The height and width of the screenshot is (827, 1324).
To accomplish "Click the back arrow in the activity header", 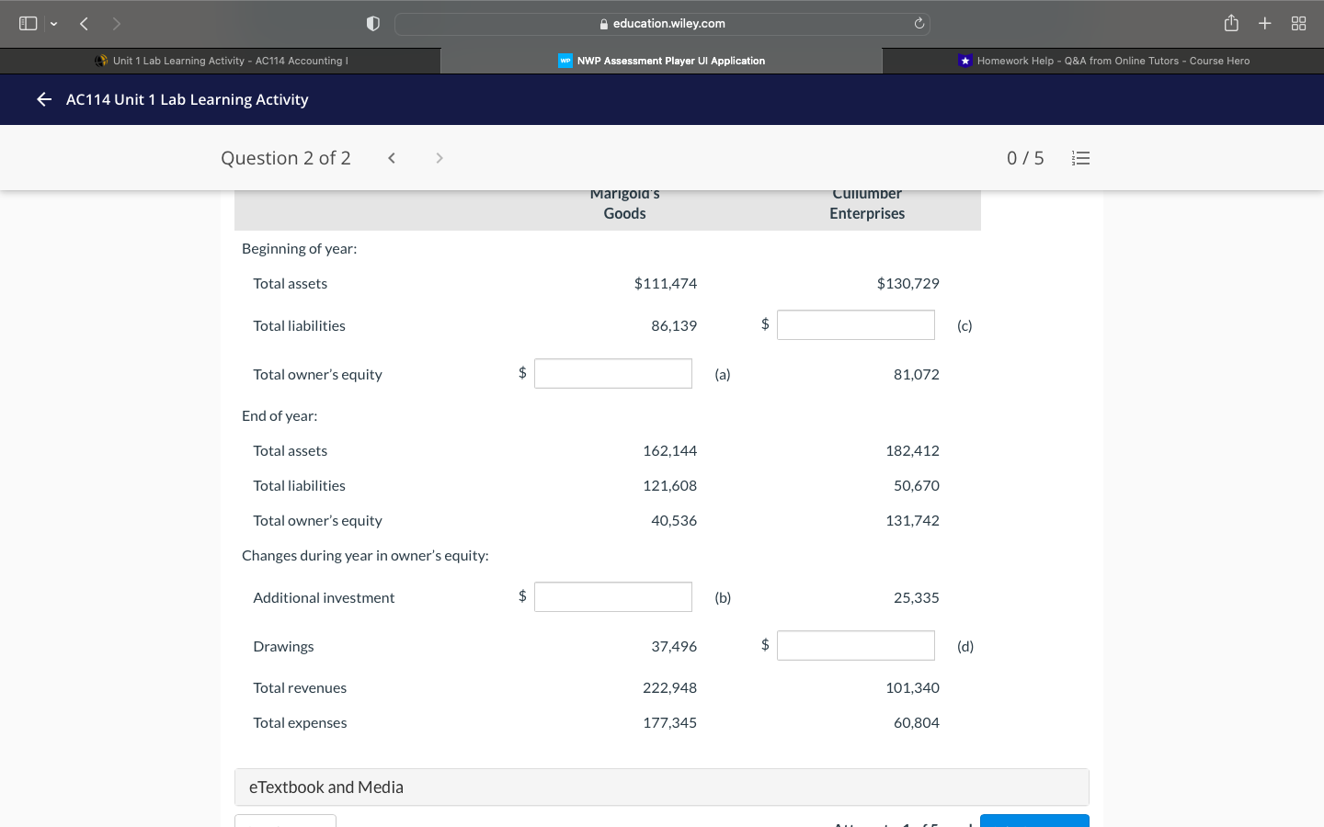I will (43, 99).
